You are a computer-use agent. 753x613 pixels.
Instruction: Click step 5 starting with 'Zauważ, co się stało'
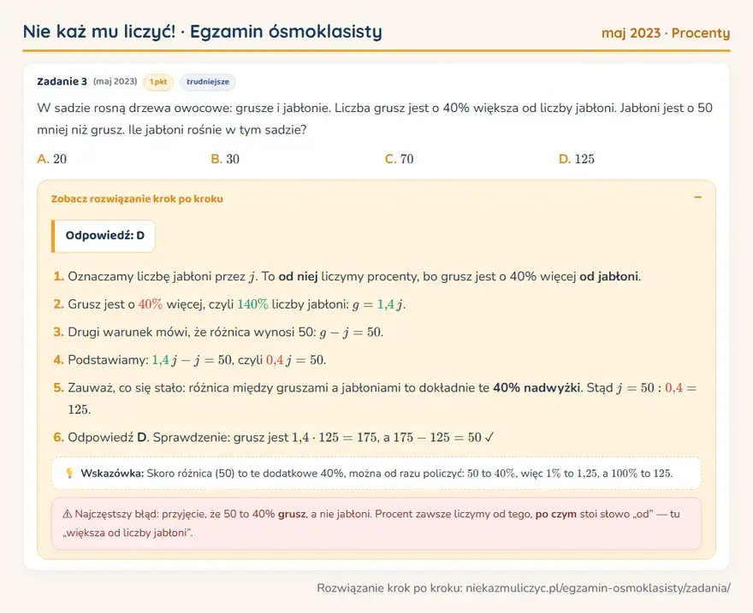pyautogui.click(x=375, y=398)
